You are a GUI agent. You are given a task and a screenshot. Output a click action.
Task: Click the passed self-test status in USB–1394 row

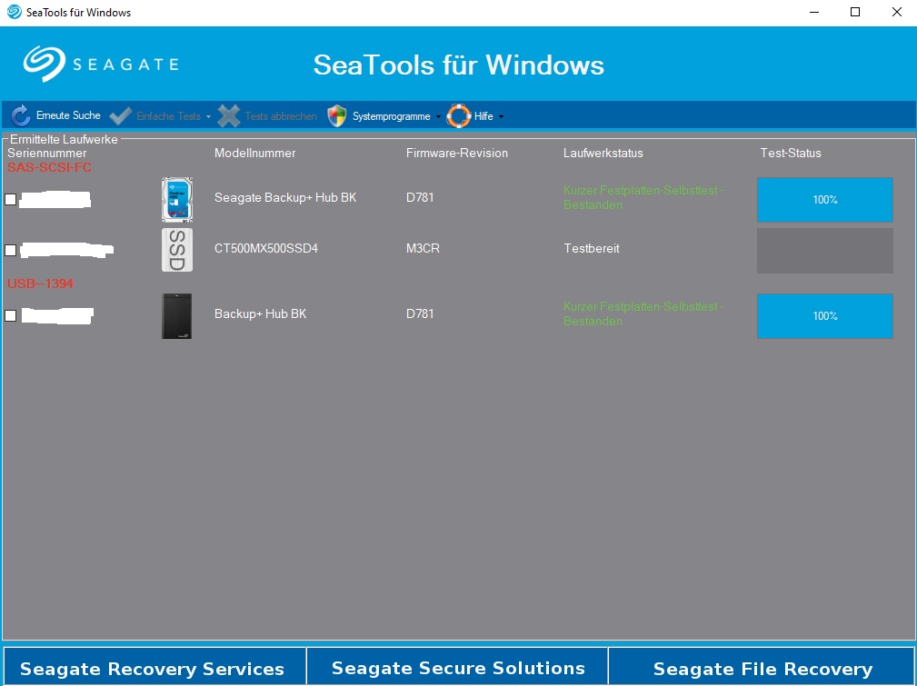coord(643,313)
